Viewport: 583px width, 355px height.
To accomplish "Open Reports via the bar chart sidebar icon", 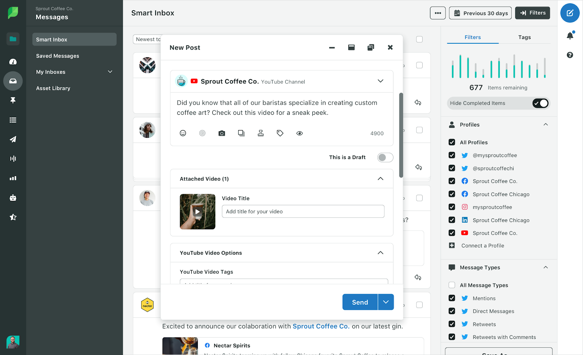I will point(13,178).
